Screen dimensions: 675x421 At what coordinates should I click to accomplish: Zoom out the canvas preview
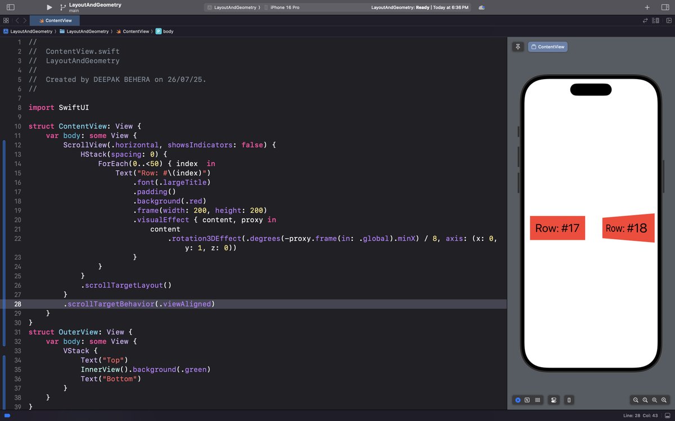click(x=636, y=400)
